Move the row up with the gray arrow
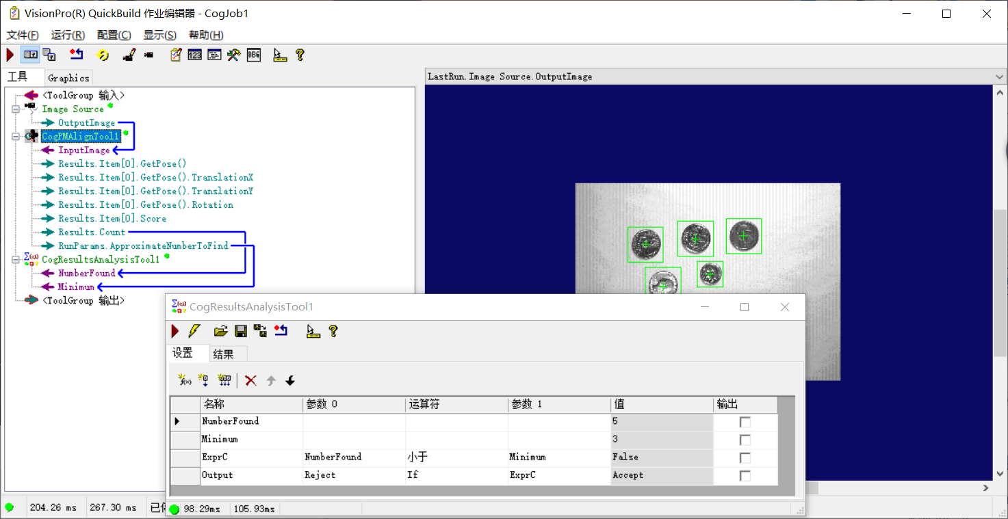Image resolution: width=1008 pixels, height=519 pixels. [271, 381]
